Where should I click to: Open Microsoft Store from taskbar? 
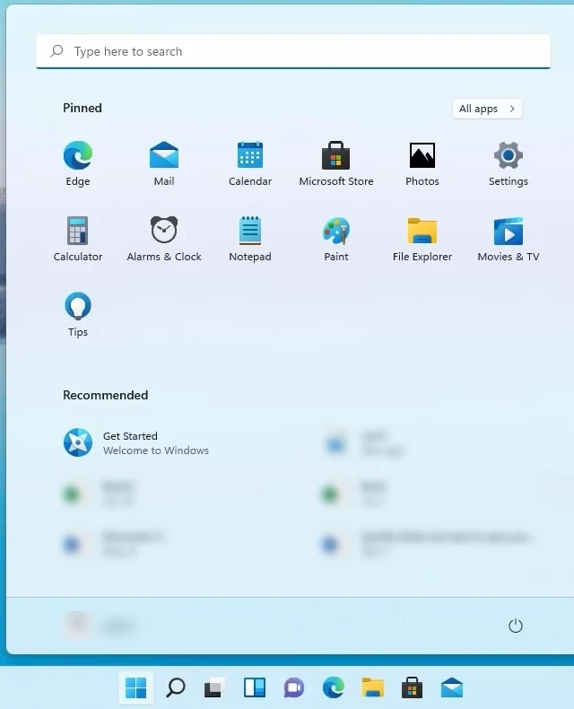click(x=412, y=687)
